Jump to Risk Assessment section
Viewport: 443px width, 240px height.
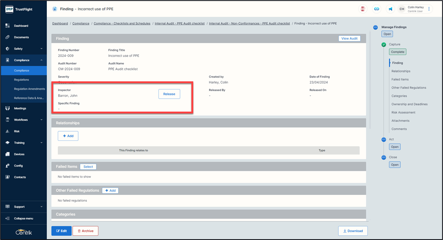(x=403, y=113)
